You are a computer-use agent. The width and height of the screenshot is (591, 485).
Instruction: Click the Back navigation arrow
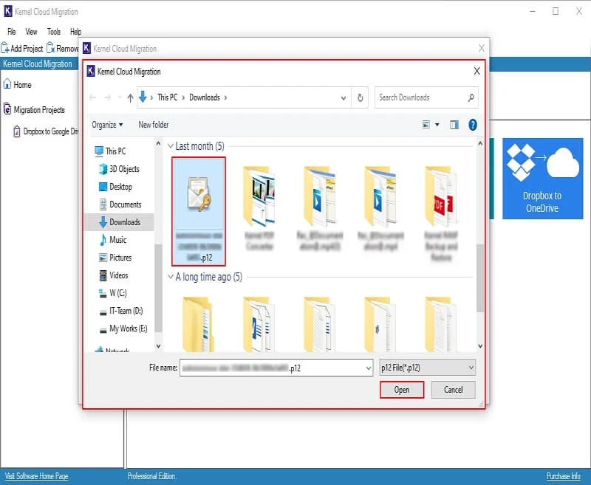(x=93, y=98)
